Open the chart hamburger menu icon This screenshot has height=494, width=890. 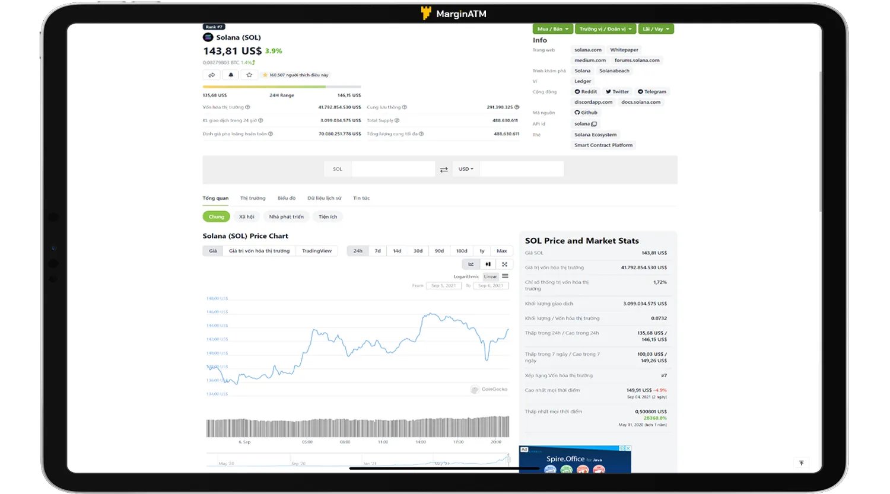pyautogui.click(x=506, y=276)
